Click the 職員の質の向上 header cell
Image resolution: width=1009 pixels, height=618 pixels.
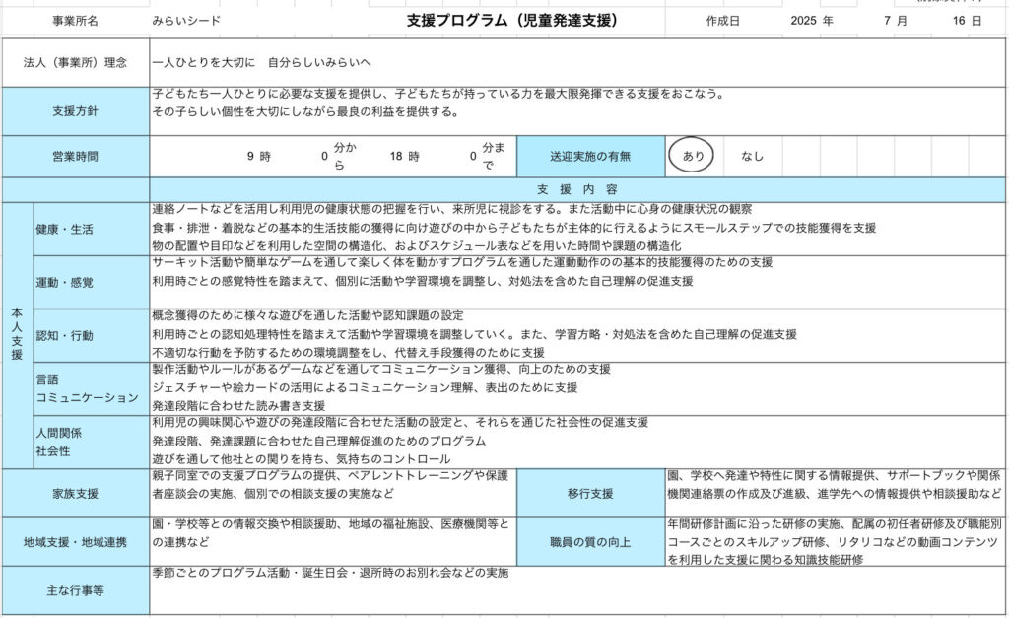click(x=590, y=543)
